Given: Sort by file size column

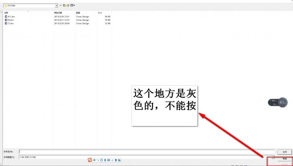Looking at the screenshot, I should click(x=100, y=13).
